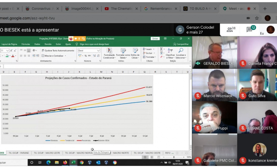
Task: Open the Fórmulas ribbon tab
Action: coord(26,44)
